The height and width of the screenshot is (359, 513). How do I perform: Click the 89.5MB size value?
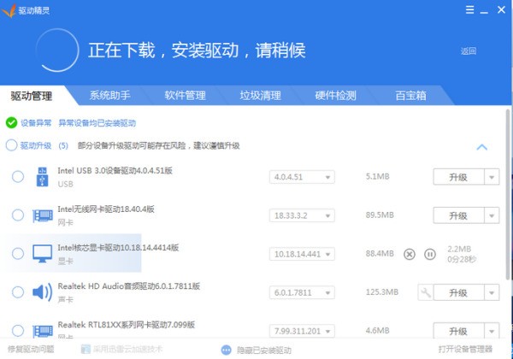(380, 215)
